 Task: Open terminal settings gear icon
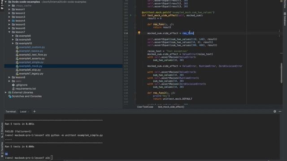coord(275,111)
